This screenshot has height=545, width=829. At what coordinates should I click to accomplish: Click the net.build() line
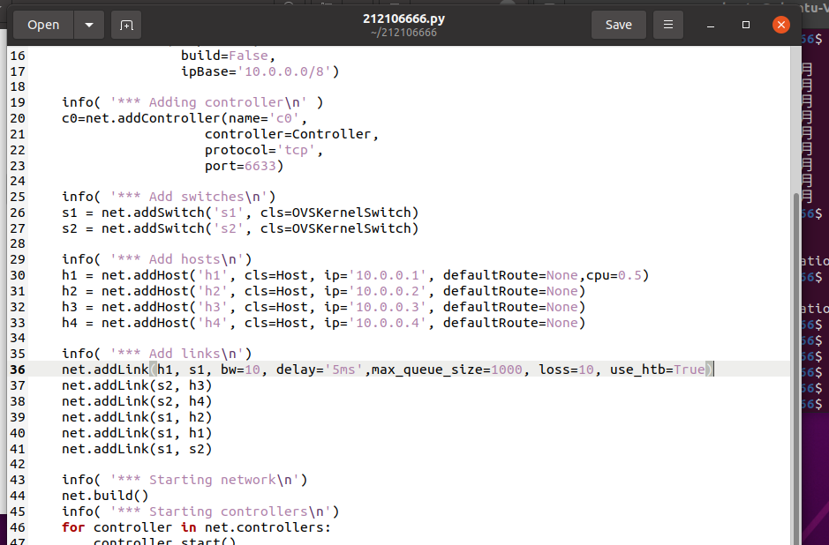105,496
